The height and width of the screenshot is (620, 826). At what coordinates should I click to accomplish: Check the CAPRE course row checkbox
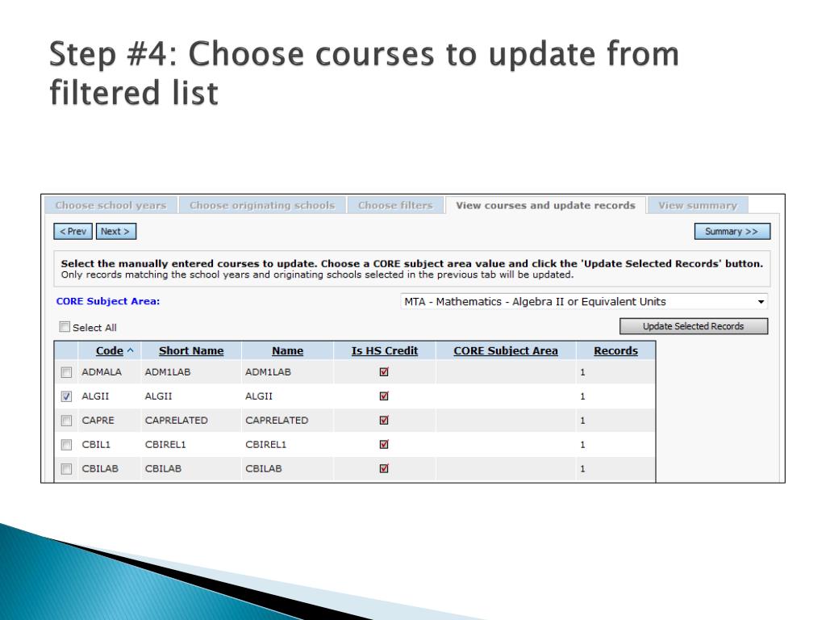coord(66,421)
